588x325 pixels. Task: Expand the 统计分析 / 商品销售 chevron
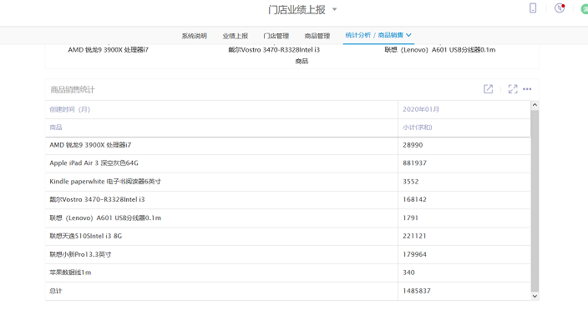tap(408, 35)
